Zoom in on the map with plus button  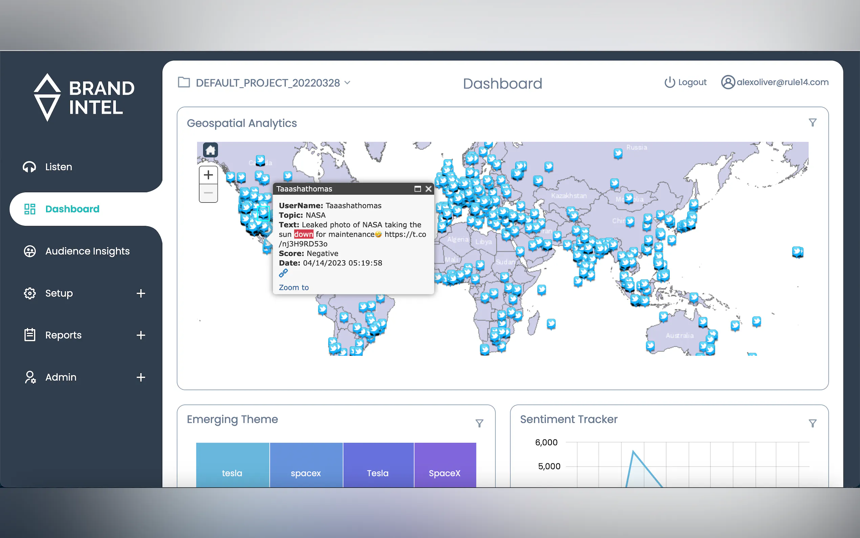208,175
